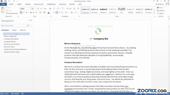The image size is (170, 95).
Task: Decrease paragraph indent
Action: (x=68, y=9)
